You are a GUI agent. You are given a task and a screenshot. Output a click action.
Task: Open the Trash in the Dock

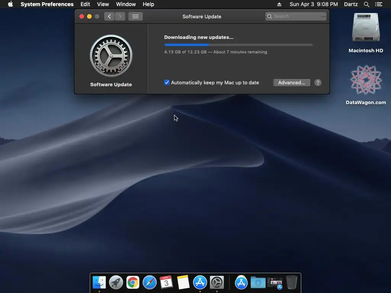(291, 282)
